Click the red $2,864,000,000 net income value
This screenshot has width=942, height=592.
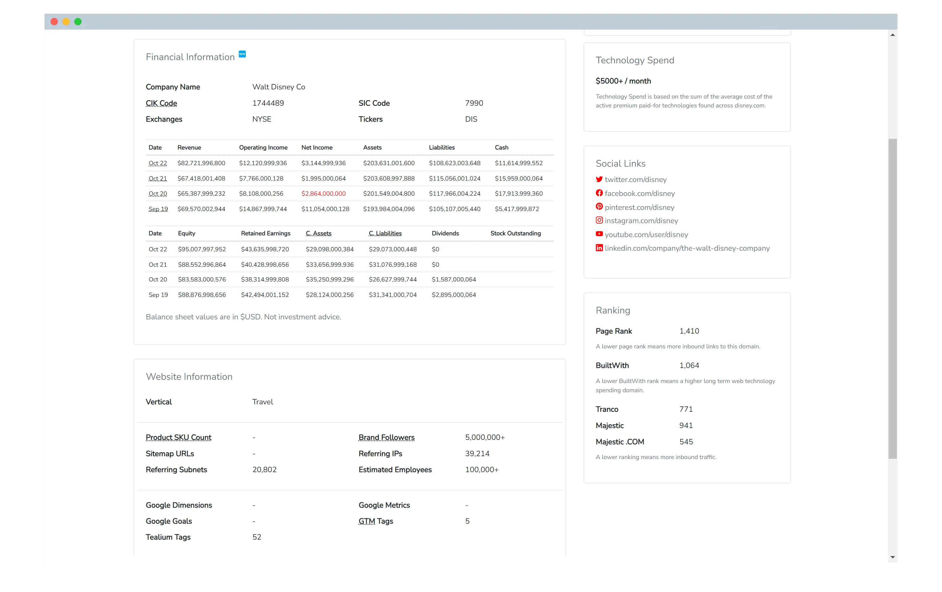323,194
